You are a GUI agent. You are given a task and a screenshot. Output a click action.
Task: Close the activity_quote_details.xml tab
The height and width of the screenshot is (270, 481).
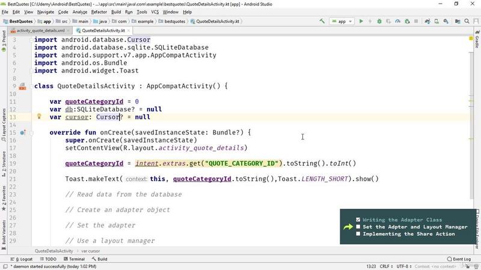[68, 31]
